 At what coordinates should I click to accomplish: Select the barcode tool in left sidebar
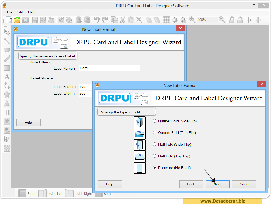[x=7, y=113]
